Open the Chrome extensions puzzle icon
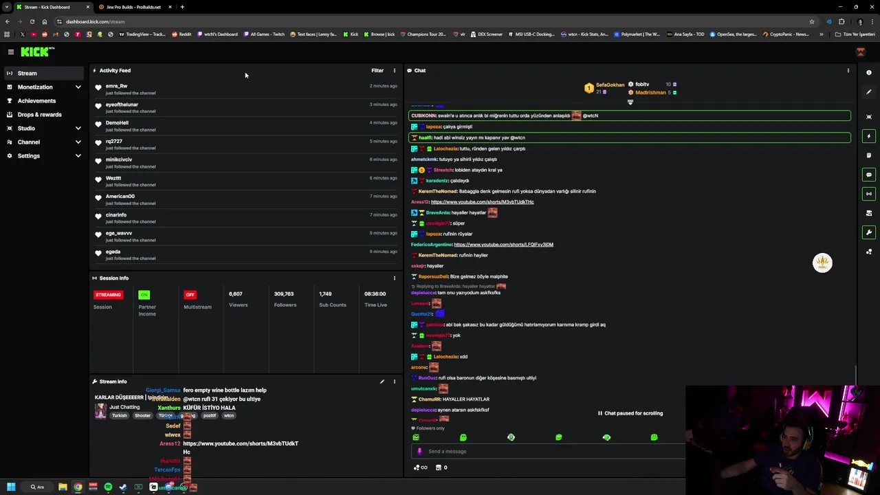 pos(841,21)
